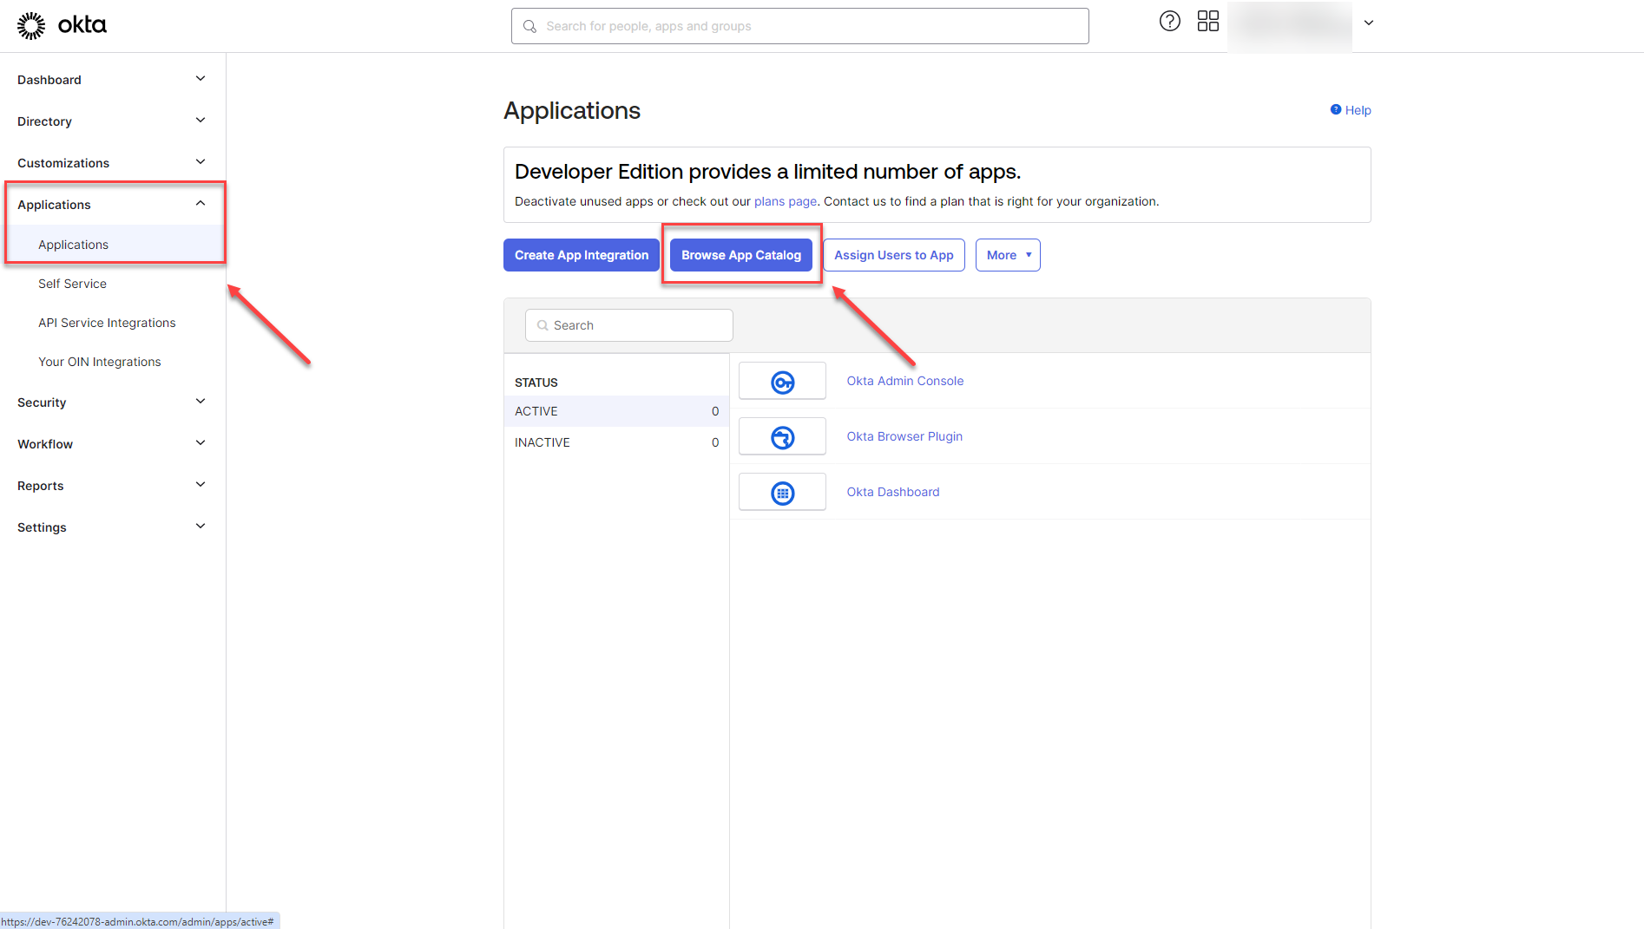This screenshot has height=929, width=1644.
Task: Click Create App Integration button
Action: tap(582, 255)
